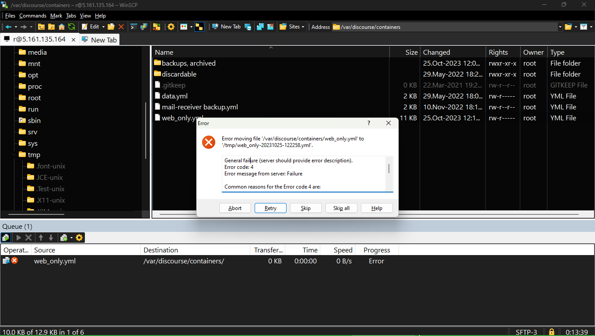Go to the root directory
This screenshot has height=336, width=595.
pos(51,27)
